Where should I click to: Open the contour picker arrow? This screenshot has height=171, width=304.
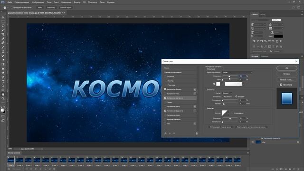pyautogui.click(x=228, y=113)
